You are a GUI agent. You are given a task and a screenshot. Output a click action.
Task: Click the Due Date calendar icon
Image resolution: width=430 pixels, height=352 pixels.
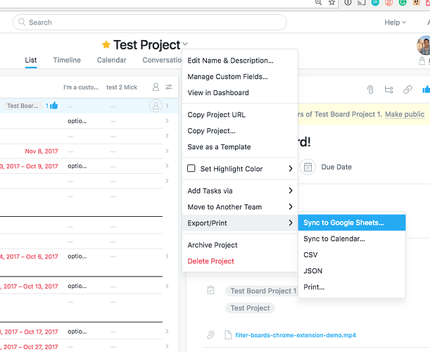(308, 167)
